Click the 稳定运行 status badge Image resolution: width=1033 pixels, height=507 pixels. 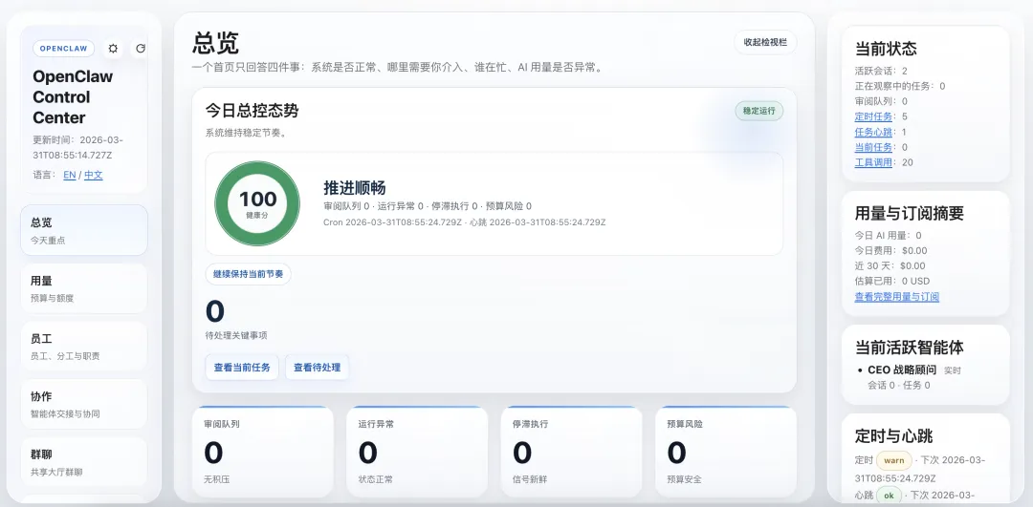pyautogui.click(x=758, y=111)
